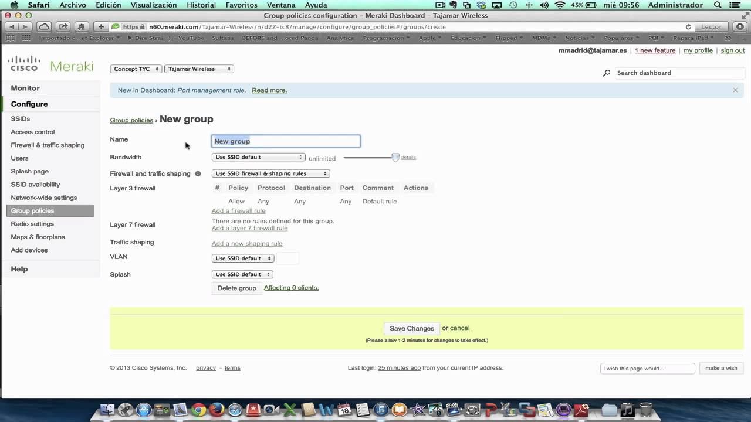Click the plus add-bookmark button in toolbar

[101, 27]
